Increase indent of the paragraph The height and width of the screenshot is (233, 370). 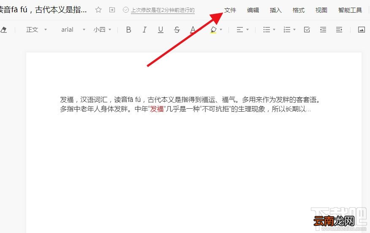(339, 30)
